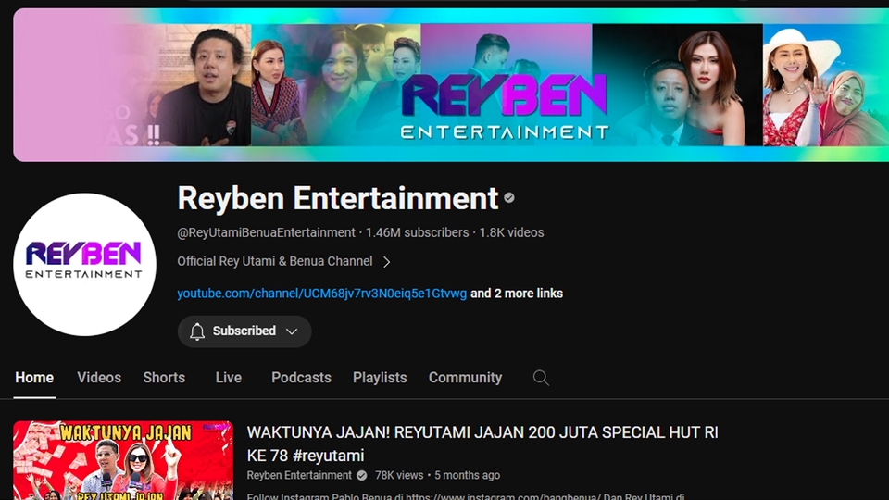Viewport: 889px width, 500px height.
Task: Open the youtube.com/channel link
Action: (x=322, y=294)
